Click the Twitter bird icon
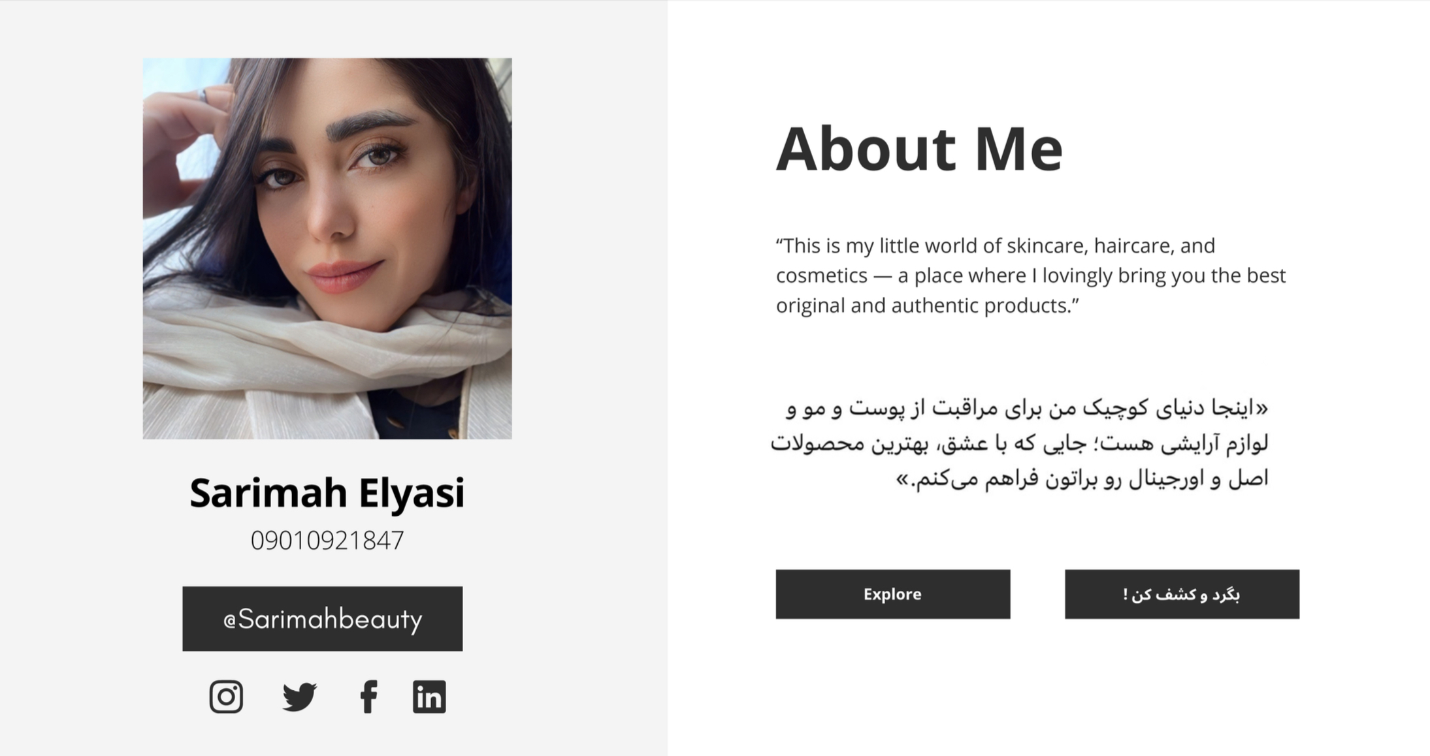The image size is (1430, 756). (x=299, y=697)
